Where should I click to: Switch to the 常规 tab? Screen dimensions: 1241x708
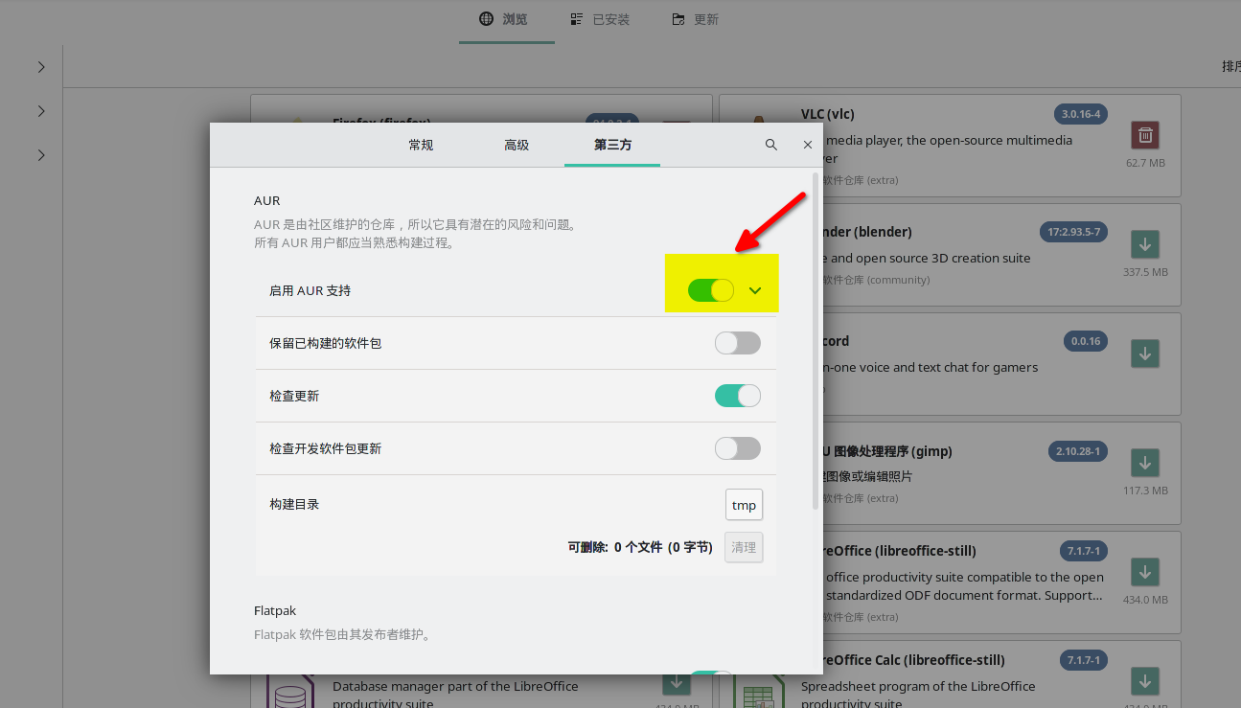click(x=421, y=145)
